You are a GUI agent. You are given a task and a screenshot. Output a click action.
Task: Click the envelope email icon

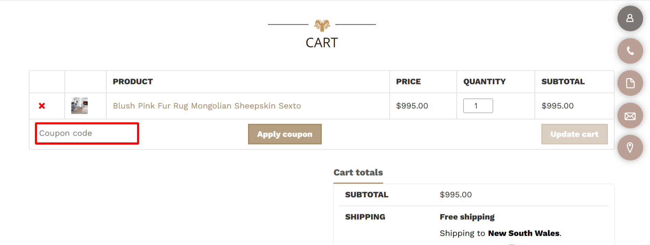(x=630, y=115)
